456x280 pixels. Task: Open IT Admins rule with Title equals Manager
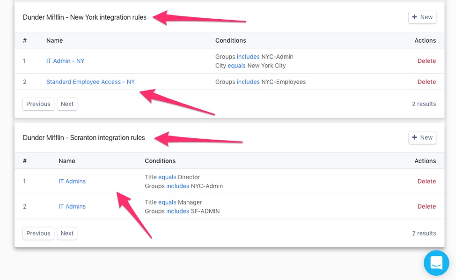(72, 206)
